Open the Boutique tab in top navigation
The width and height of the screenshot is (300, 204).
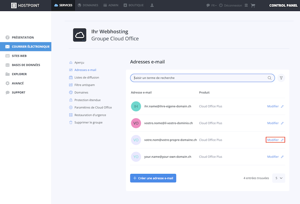coord(133,5)
